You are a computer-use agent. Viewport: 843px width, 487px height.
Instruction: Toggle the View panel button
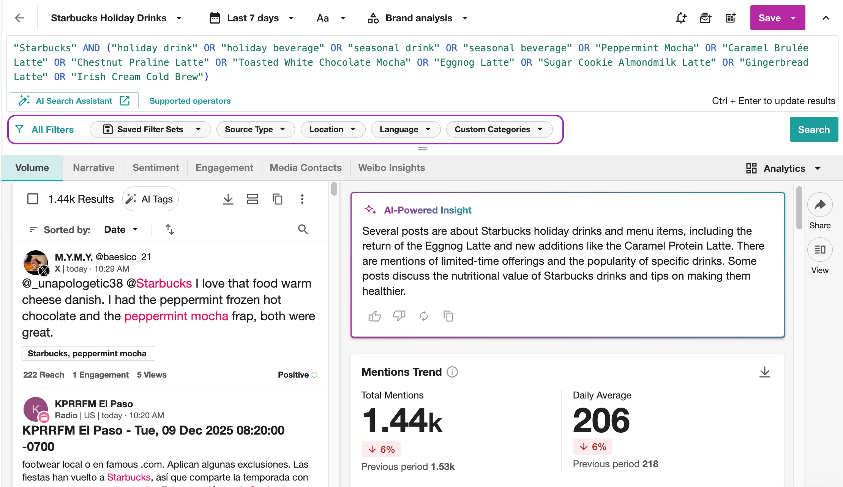click(x=820, y=250)
